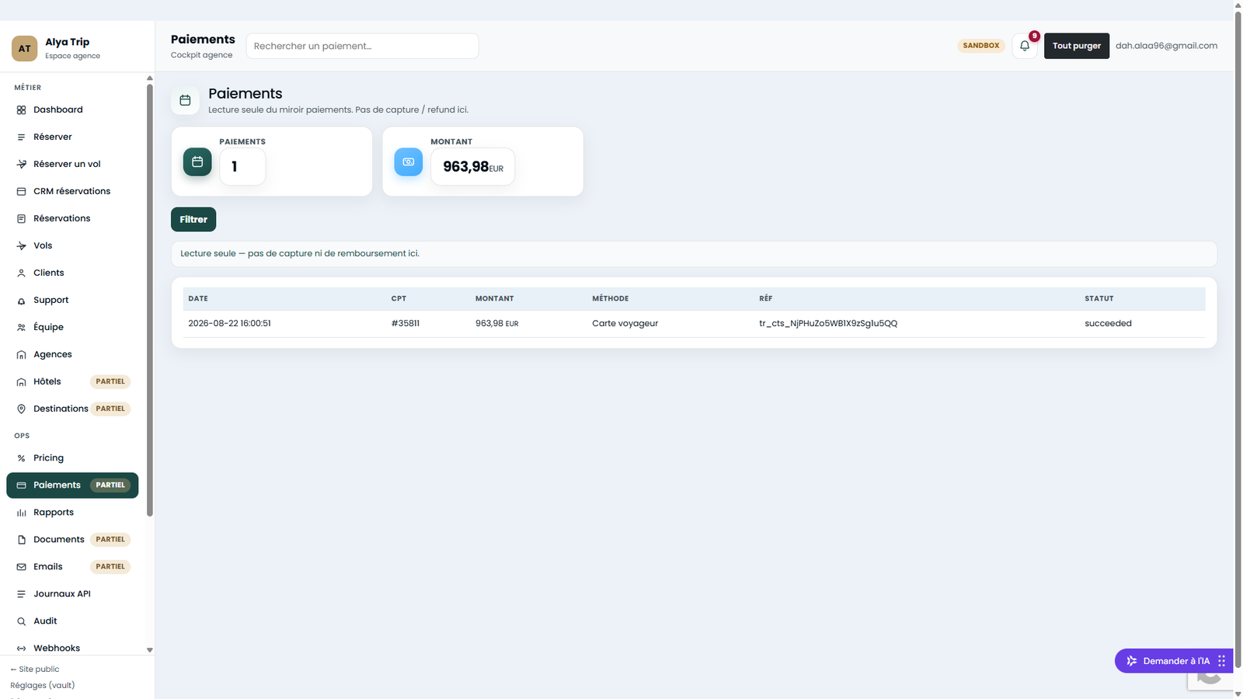Click the dah.alaa96@gmail.com account label
This screenshot has height=699, width=1243.
[1166, 46]
